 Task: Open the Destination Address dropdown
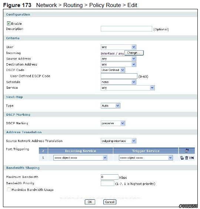coord(119,64)
